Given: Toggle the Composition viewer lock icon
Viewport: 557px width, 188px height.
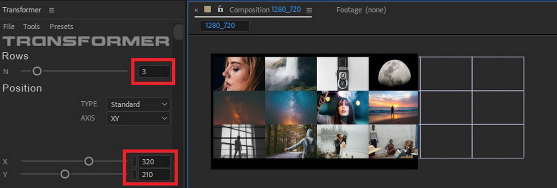Looking at the screenshot, I should coord(220,9).
